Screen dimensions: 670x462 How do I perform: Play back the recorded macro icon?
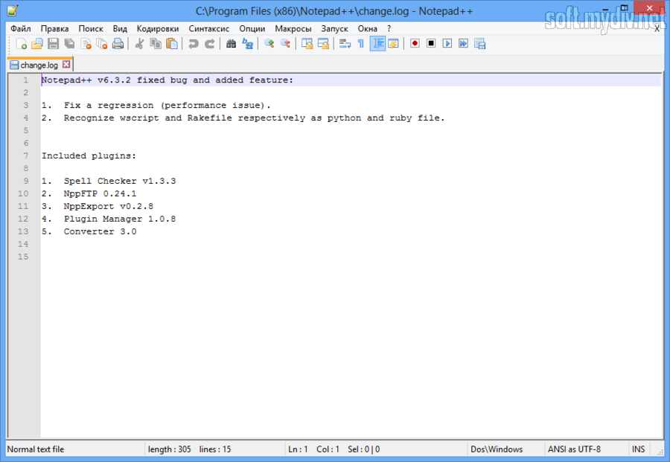[447, 44]
